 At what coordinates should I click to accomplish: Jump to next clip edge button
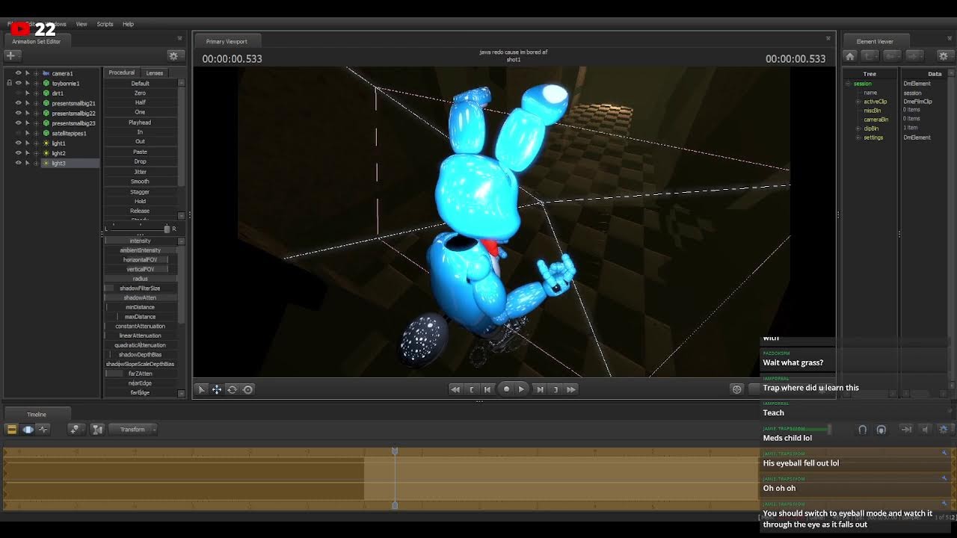(x=540, y=389)
